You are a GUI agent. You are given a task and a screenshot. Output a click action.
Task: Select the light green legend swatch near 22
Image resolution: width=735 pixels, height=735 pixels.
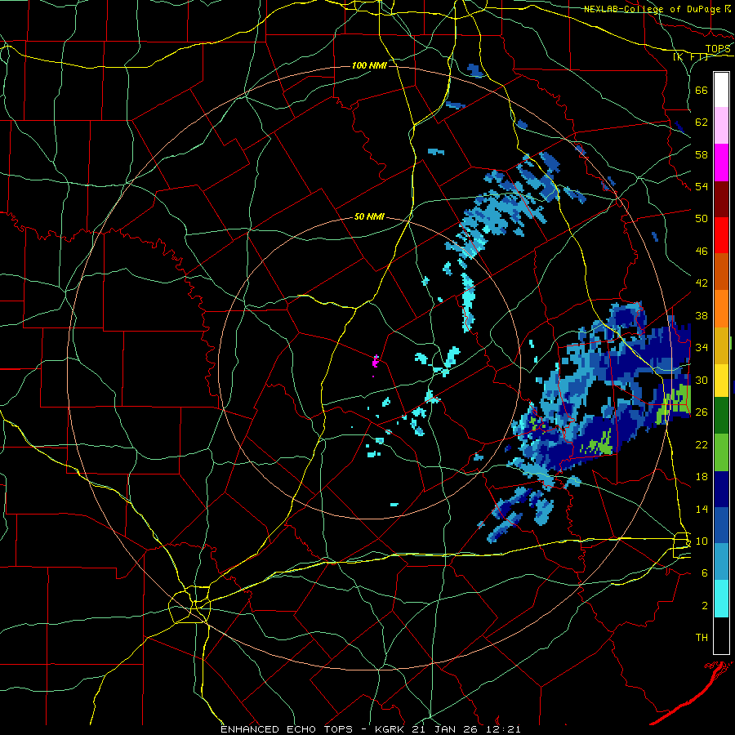pos(721,452)
